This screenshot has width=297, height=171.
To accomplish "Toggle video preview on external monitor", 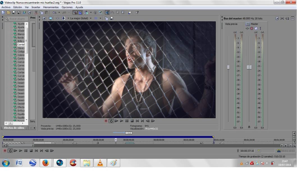I will coord(50,18).
